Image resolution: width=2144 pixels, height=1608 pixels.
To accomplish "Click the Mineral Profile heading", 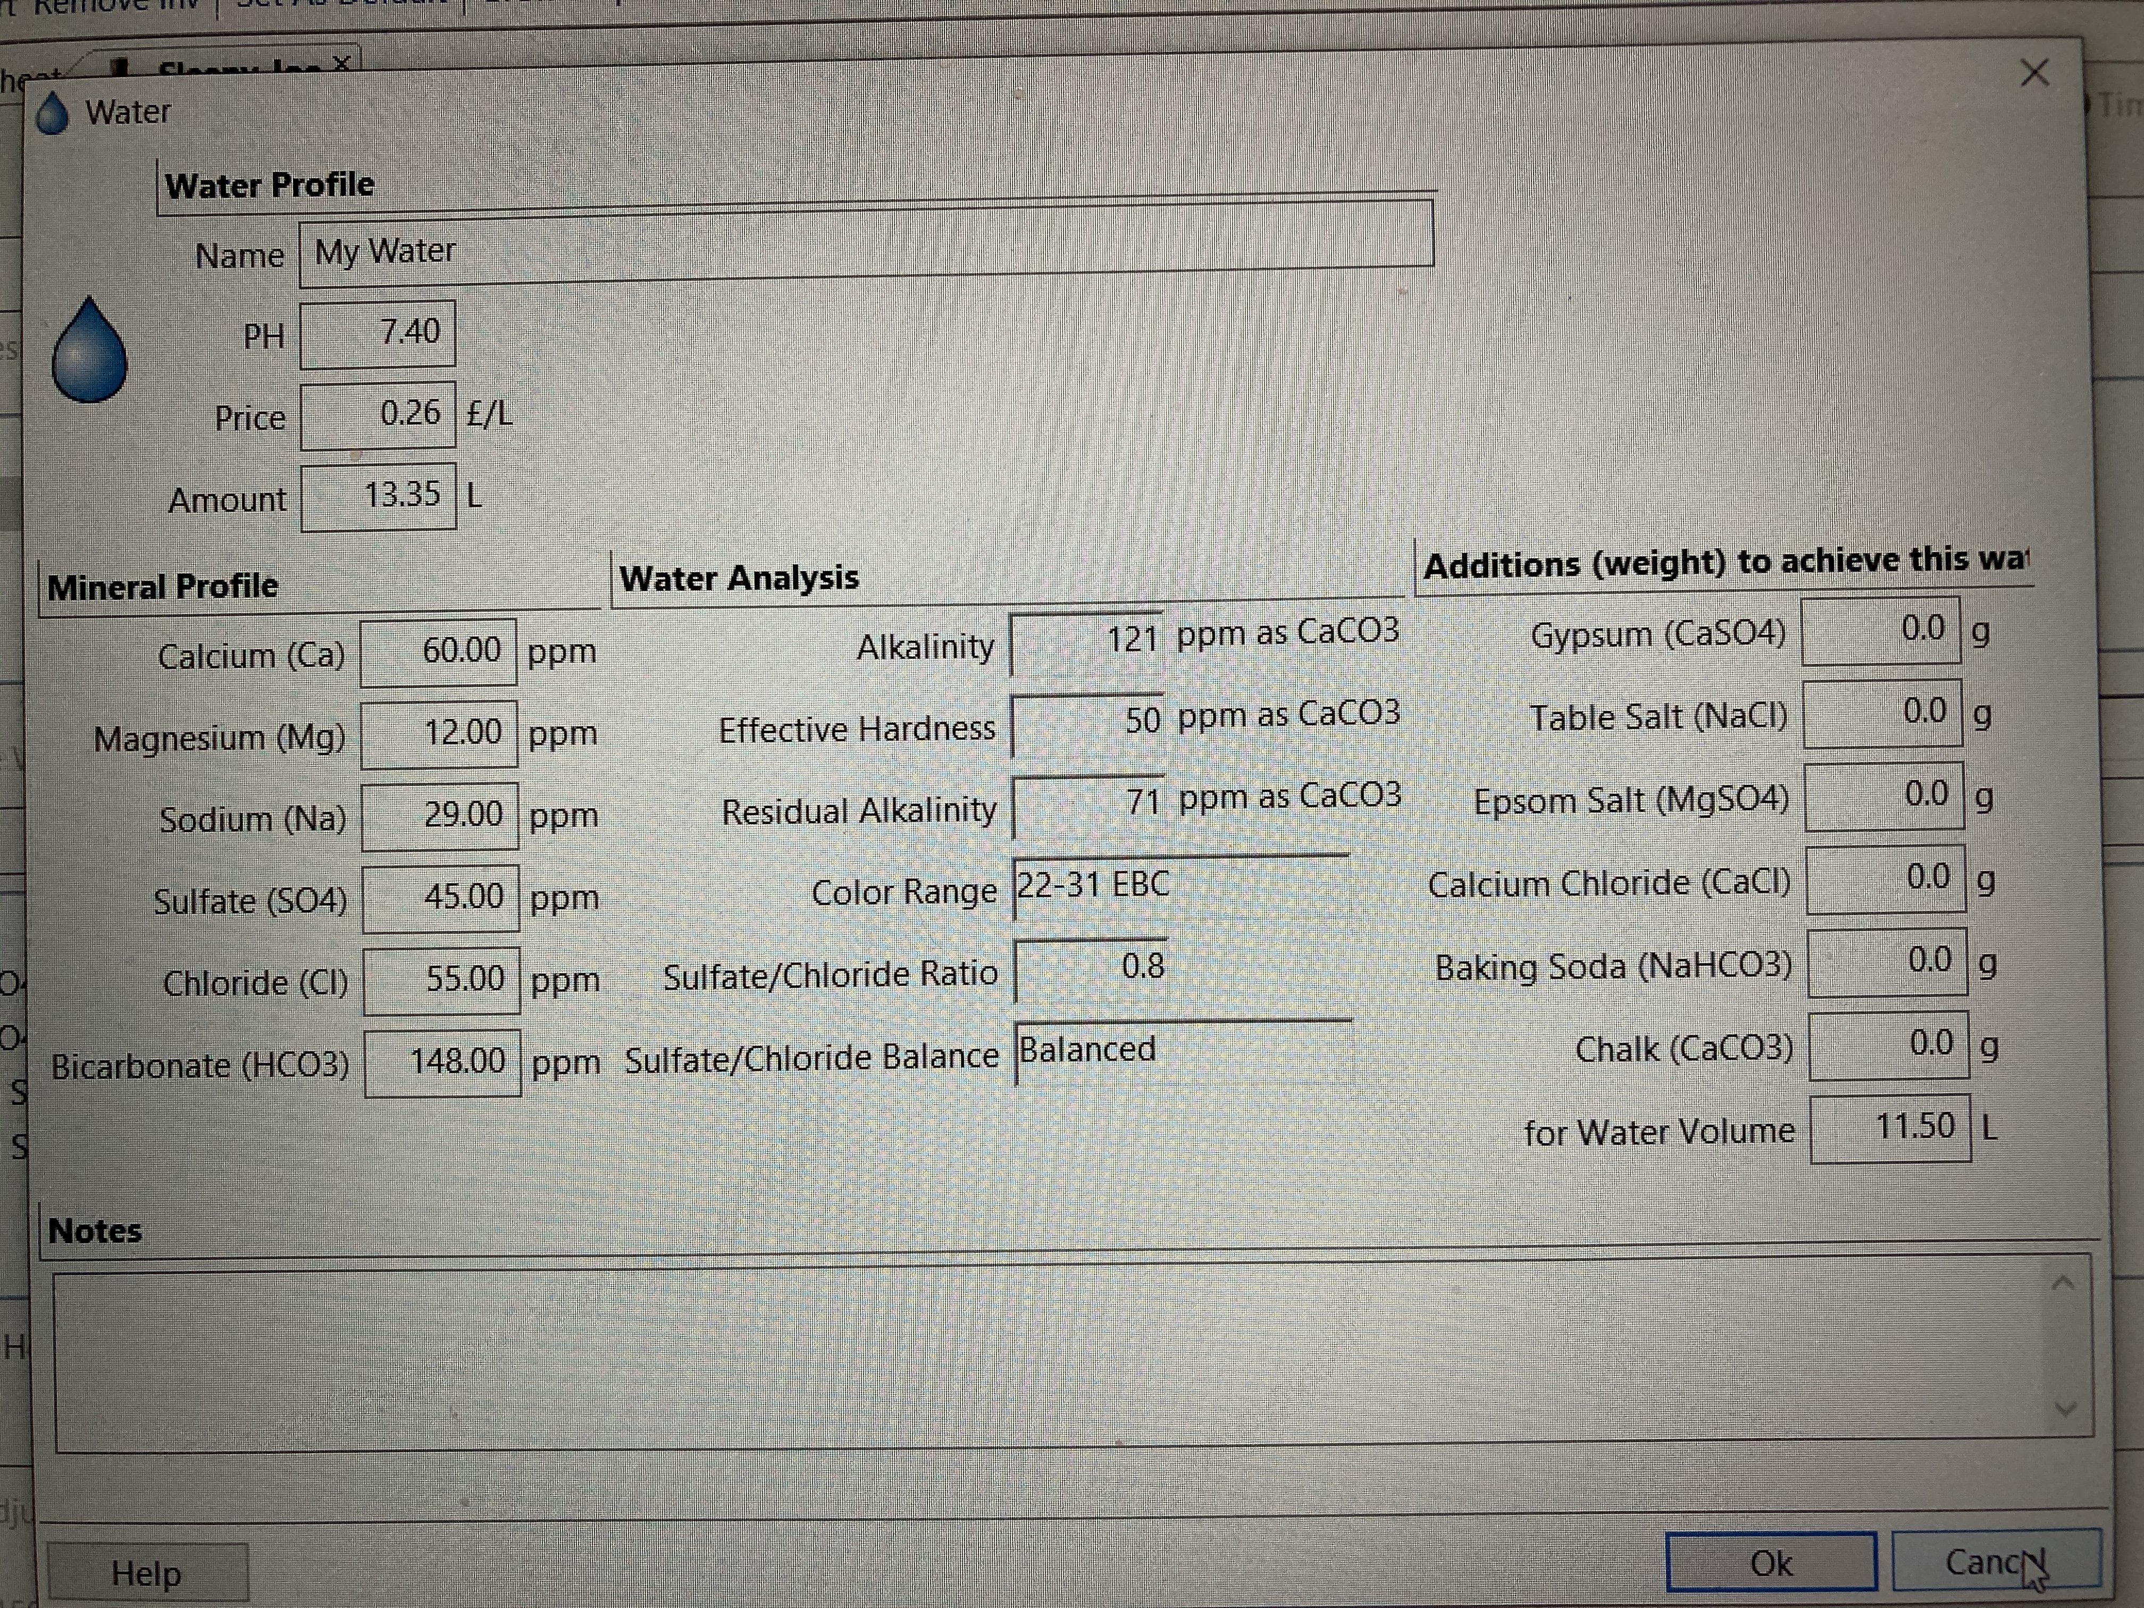I will tap(163, 587).
